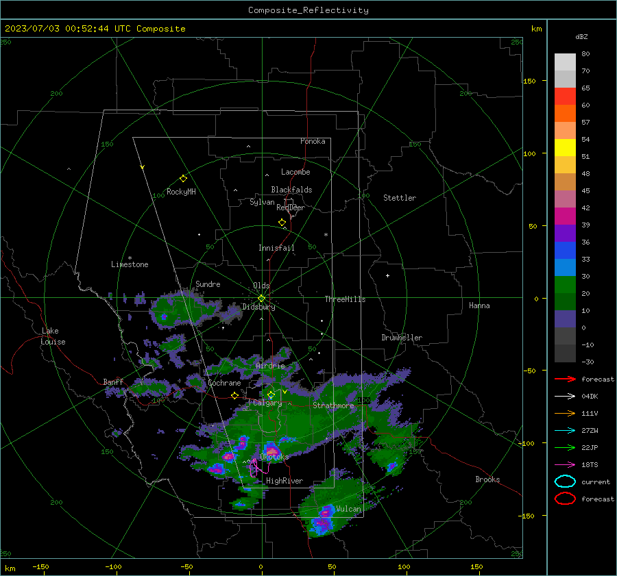Viewport: 617px width, 576px height.
Task: Click the Ponoka city label
Action: point(313,141)
